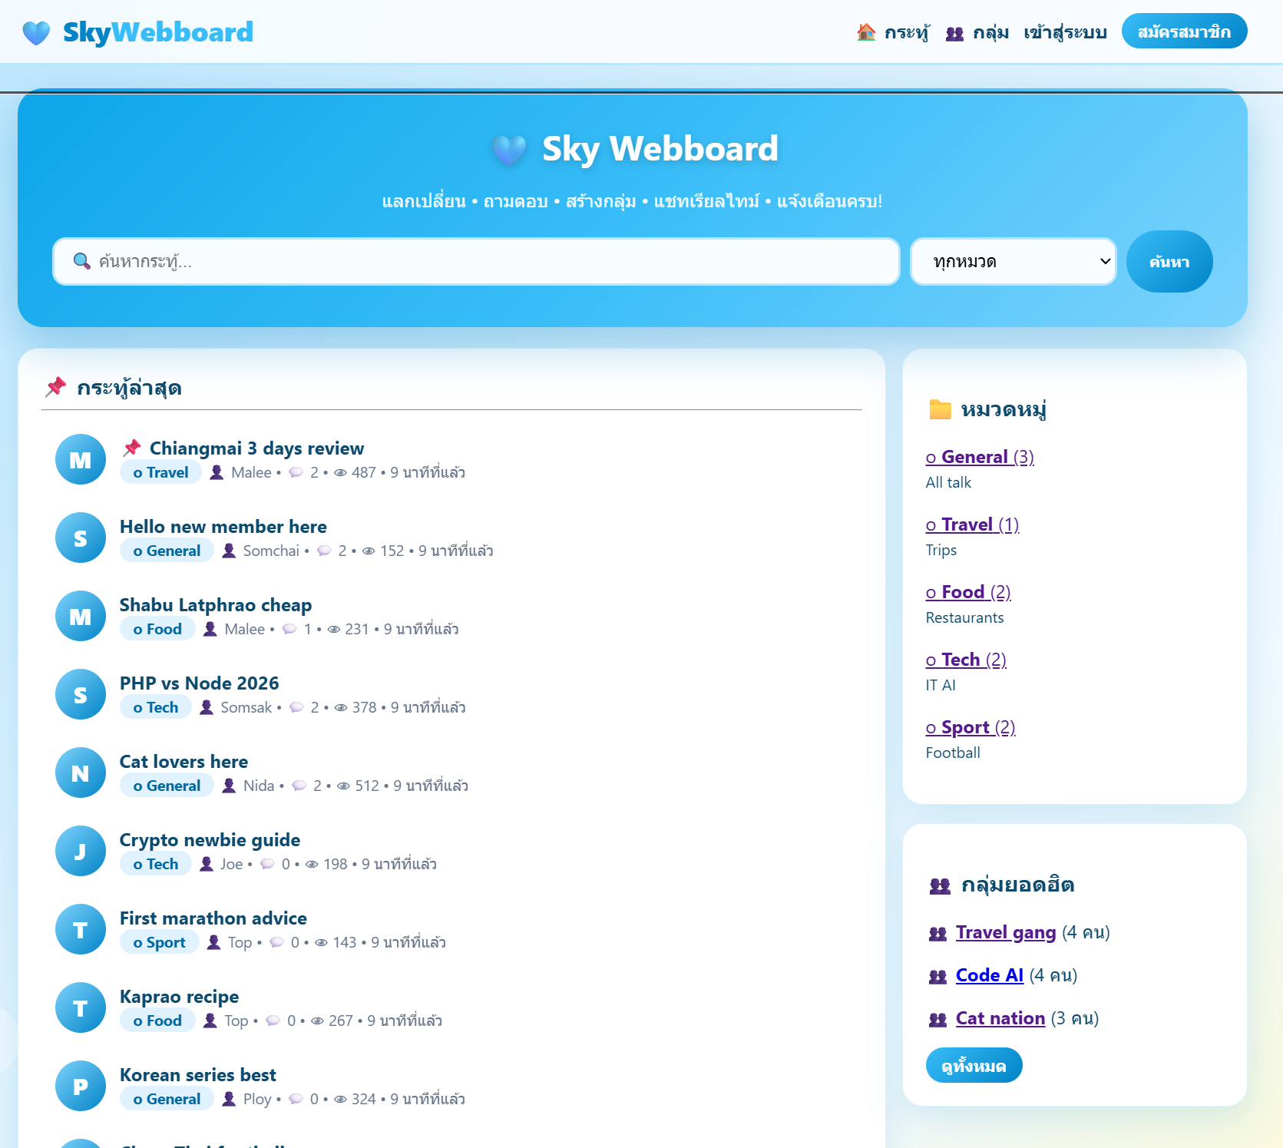Open the Code AI group link
1283x1148 pixels.
989,975
